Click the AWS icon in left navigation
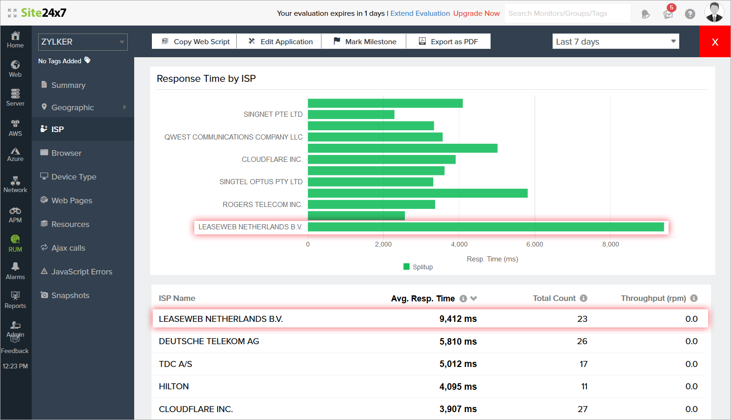The width and height of the screenshot is (731, 420). tap(15, 124)
